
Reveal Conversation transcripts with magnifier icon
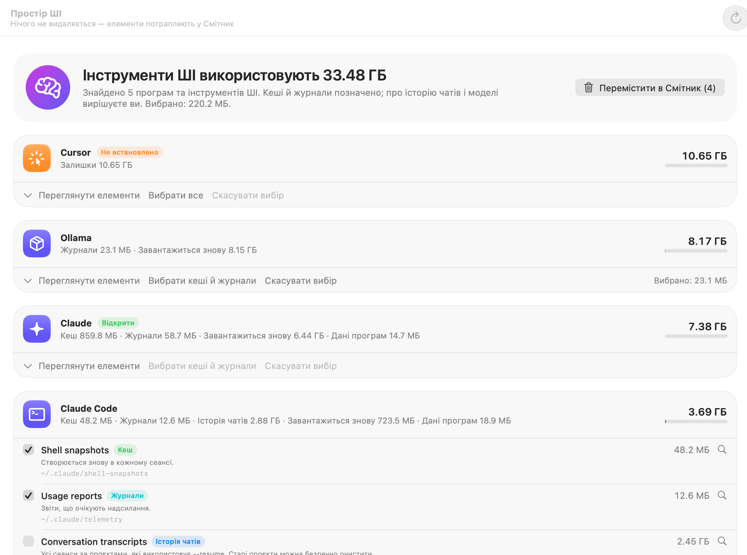point(722,541)
